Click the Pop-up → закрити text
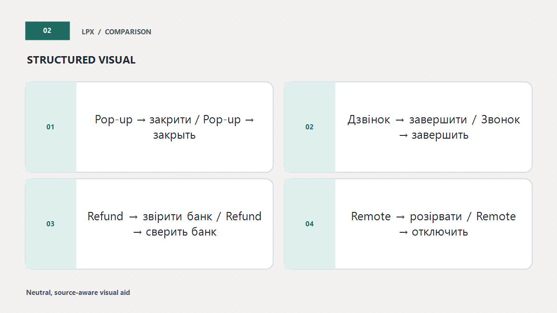 [x=143, y=120]
